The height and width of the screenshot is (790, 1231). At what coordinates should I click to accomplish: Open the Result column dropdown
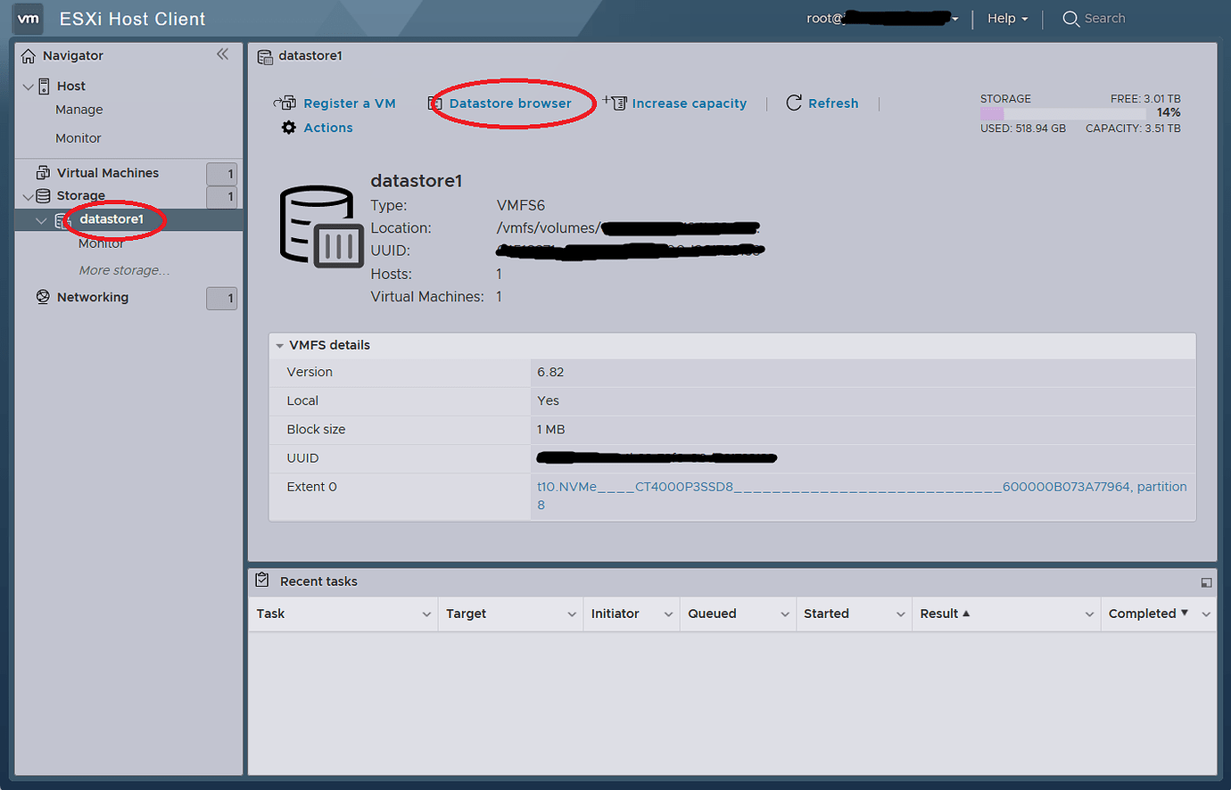coord(1089,614)
